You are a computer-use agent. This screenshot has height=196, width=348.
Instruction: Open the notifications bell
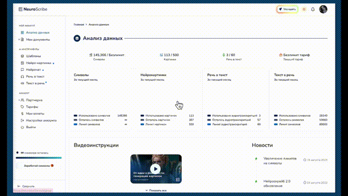[x=313, y=9]
